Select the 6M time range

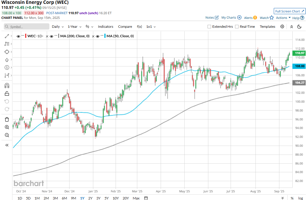[x=64, y=198]
